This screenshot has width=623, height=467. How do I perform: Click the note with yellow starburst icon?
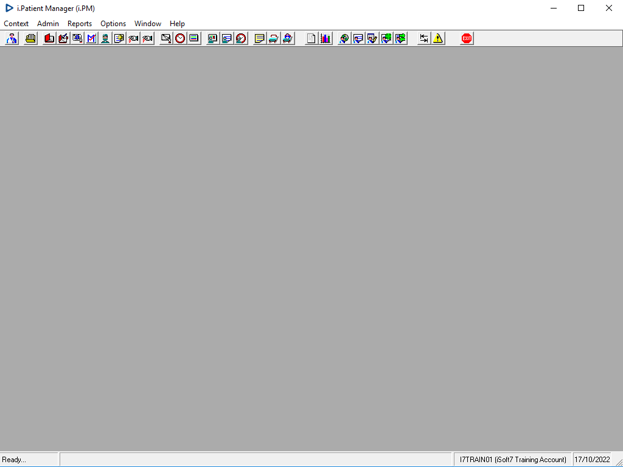tap(119, 38)
